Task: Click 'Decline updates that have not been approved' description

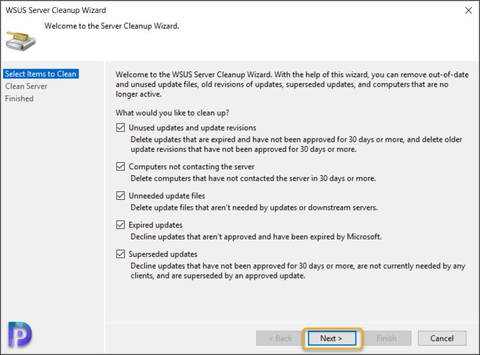Action: (x=298, y=271)
